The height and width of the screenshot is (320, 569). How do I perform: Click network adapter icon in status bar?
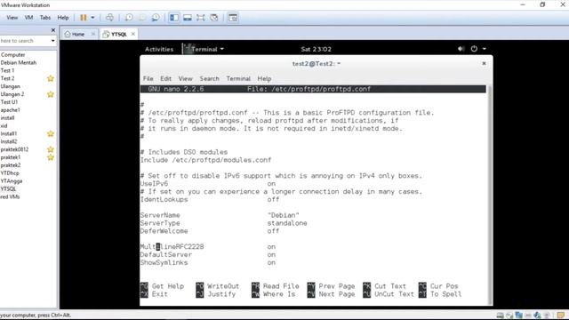click(x=519, y=316)
